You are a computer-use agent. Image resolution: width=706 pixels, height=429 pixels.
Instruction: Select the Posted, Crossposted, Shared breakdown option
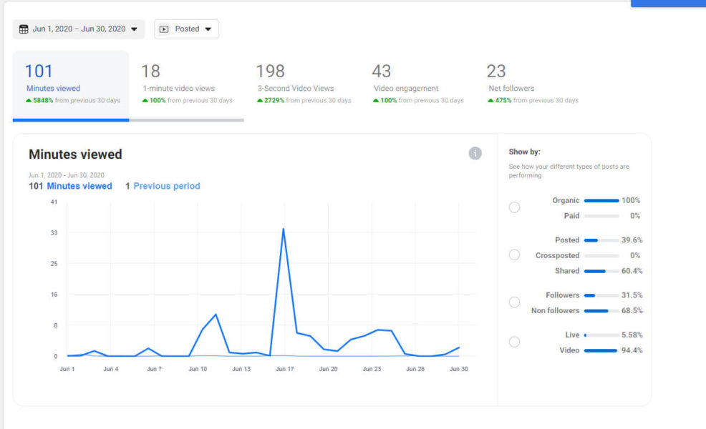click(514, 255)
